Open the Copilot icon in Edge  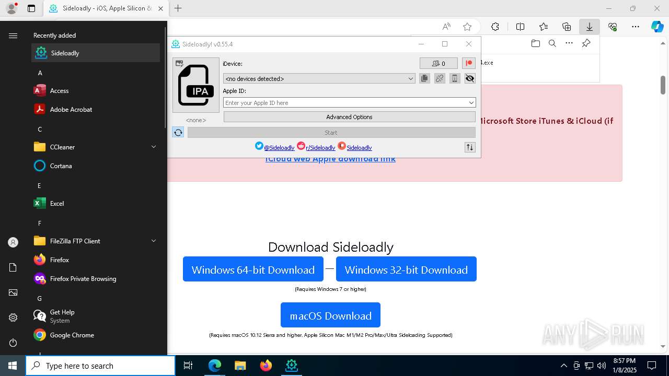pyautogui.click(x=657, y=27)
